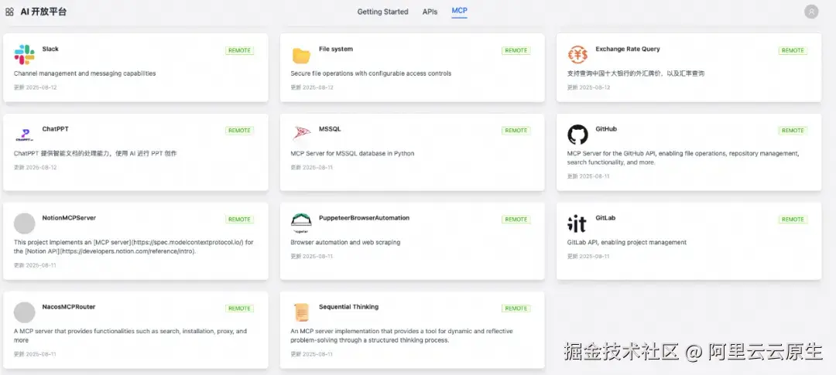Open the NotionMCPServer title

70,218
